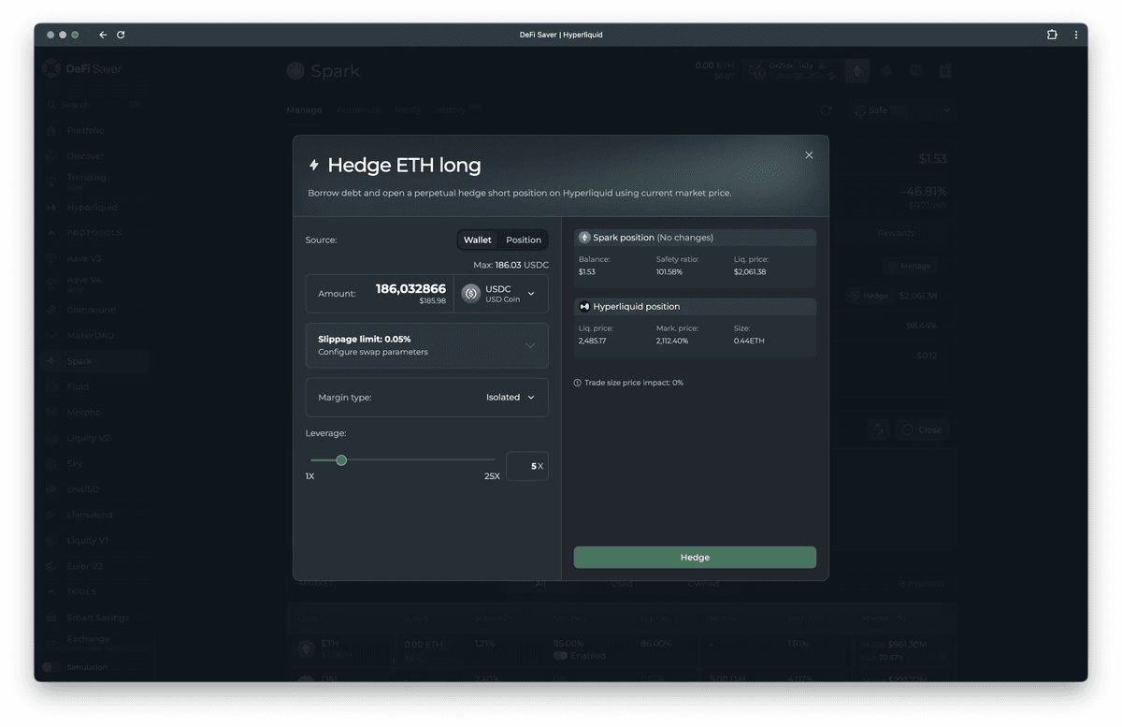
Task: Click the Spark logo in page header
Action: pos(295,71)
